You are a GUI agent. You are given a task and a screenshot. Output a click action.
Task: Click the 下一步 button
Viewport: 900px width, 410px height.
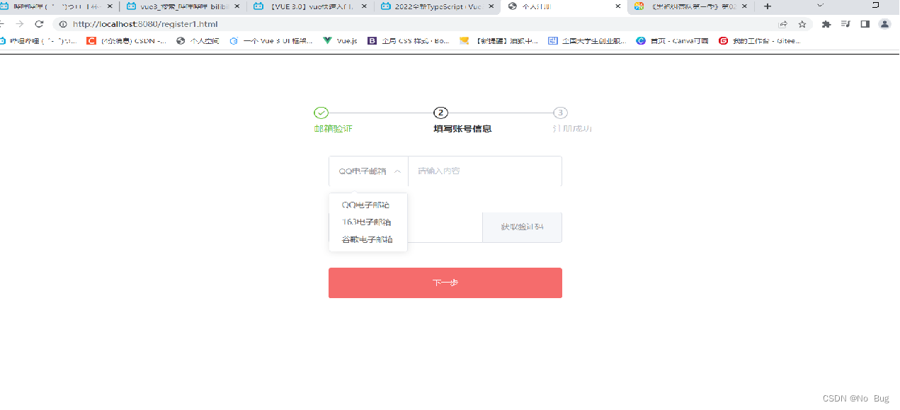click(x=445, y=283)
